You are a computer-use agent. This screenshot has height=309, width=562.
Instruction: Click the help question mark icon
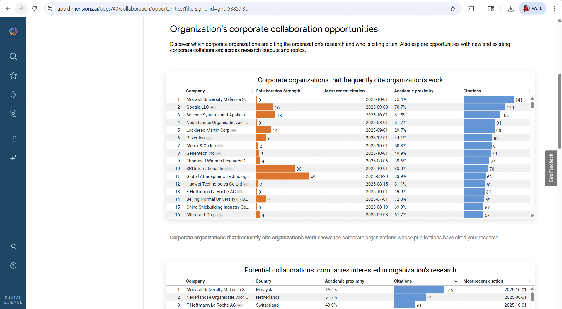(13, 266)
